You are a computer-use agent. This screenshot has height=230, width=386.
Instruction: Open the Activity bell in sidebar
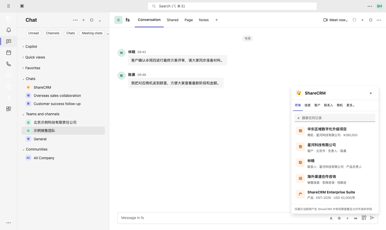coord(9,30)
